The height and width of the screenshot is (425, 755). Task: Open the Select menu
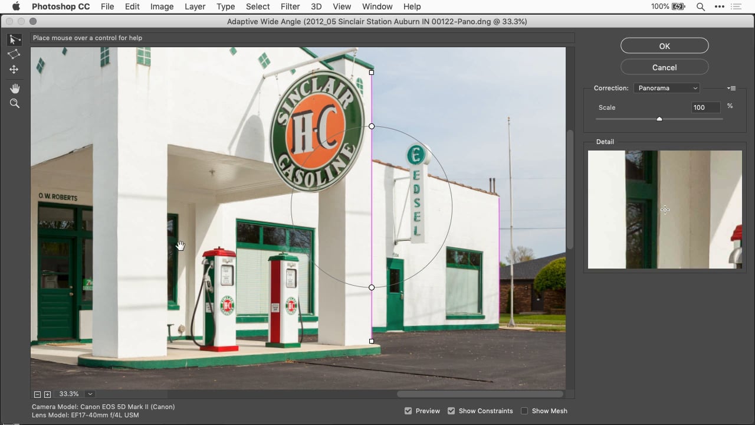point(258,6)
